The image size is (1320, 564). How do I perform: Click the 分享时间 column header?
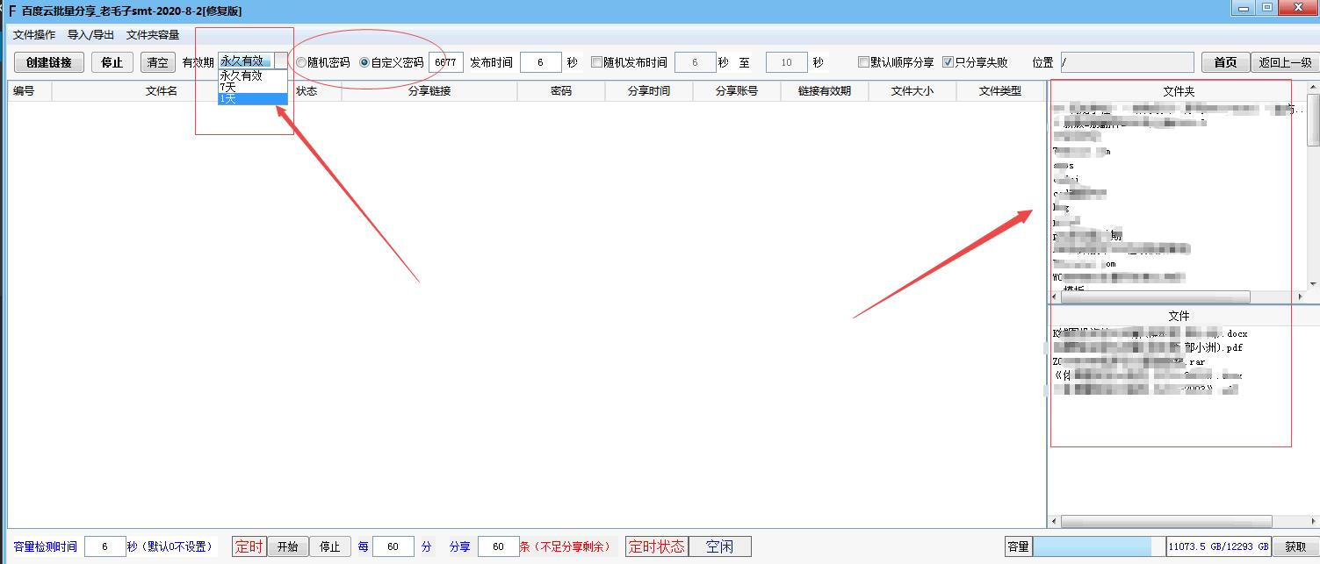(649, 91)
